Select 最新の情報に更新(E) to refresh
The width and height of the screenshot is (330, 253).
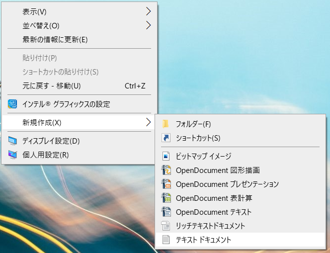(55, 39)
